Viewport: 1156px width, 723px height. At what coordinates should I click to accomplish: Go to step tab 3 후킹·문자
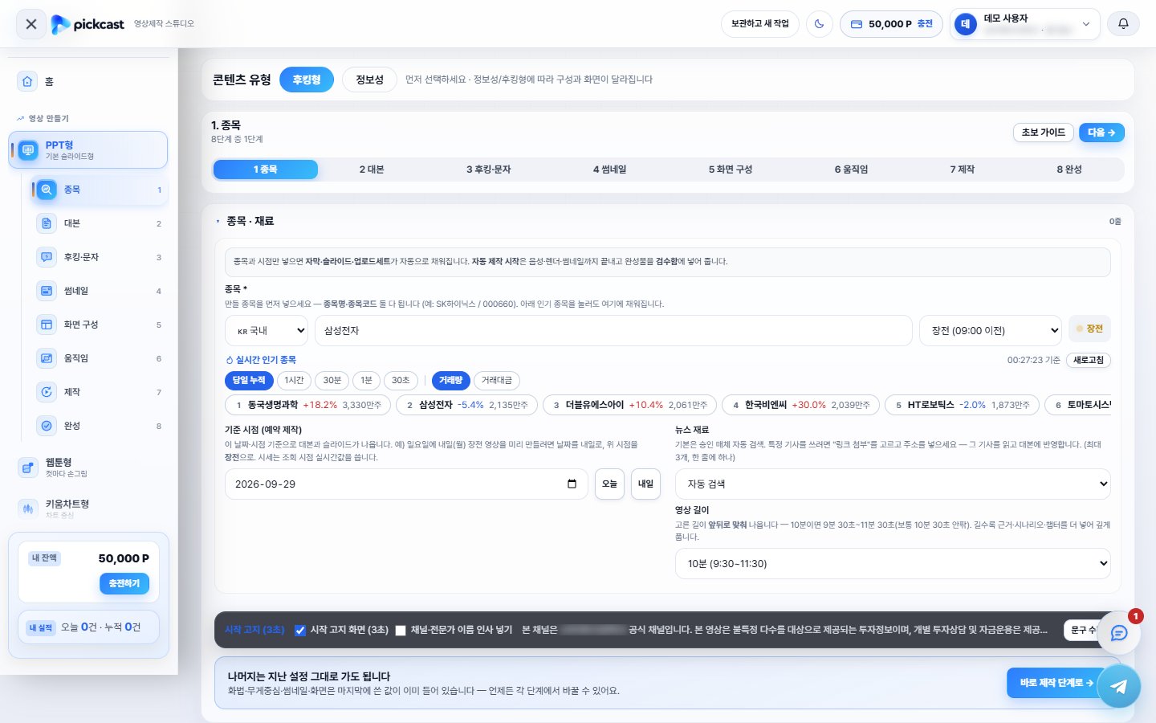[489, 170]
